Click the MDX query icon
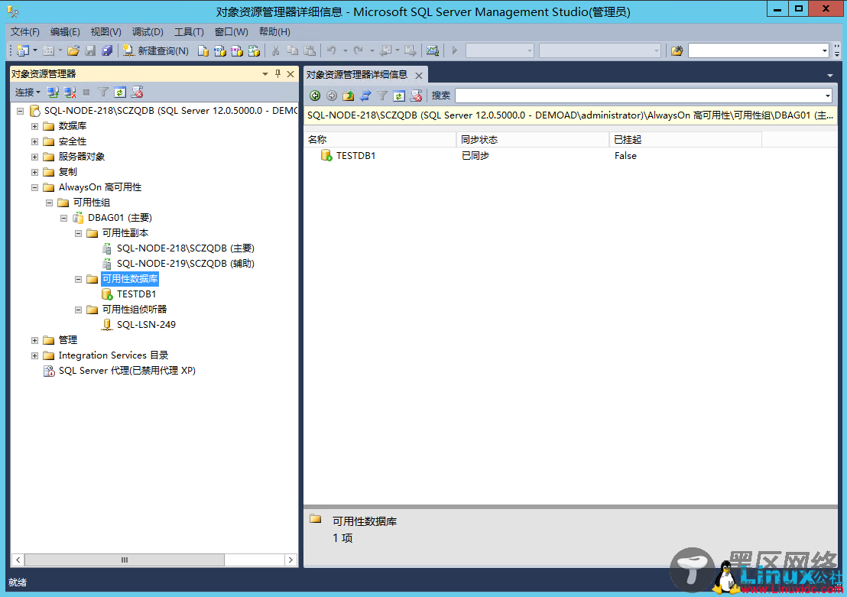 tap(220, 50)
